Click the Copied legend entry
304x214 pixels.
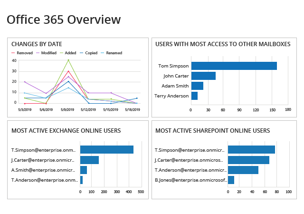[x=89, y=53]
